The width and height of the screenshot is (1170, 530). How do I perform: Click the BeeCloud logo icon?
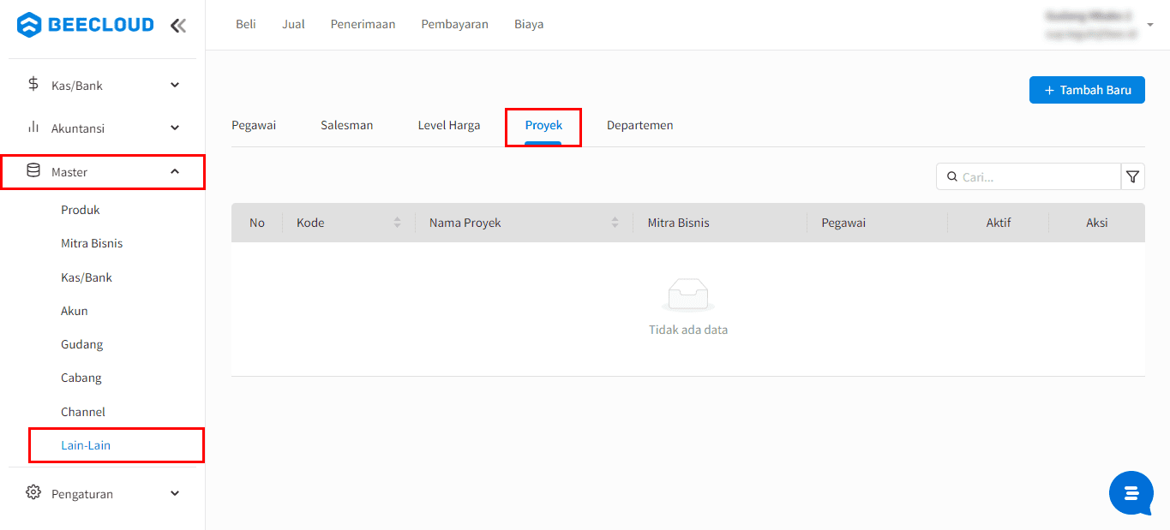(x=29, y=25)
